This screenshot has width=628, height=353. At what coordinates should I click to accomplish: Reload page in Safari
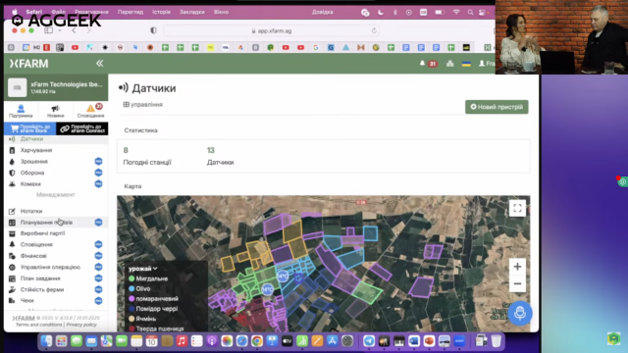[x=374, y=30]
